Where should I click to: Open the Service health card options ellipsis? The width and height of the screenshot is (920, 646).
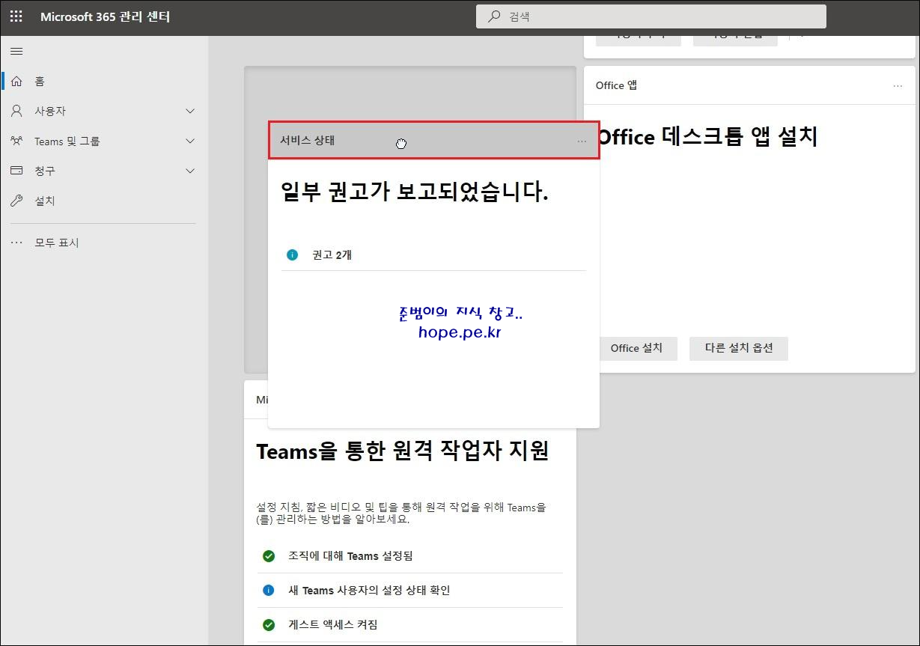582,141
